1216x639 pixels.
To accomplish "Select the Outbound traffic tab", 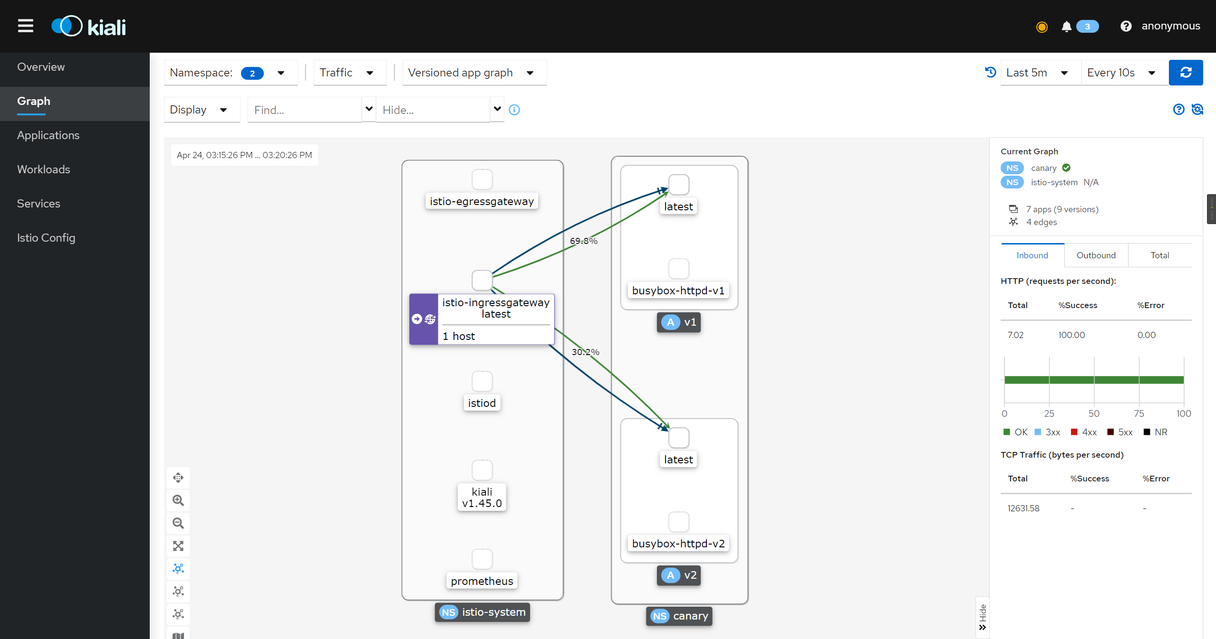I will tap(1095, 255).
